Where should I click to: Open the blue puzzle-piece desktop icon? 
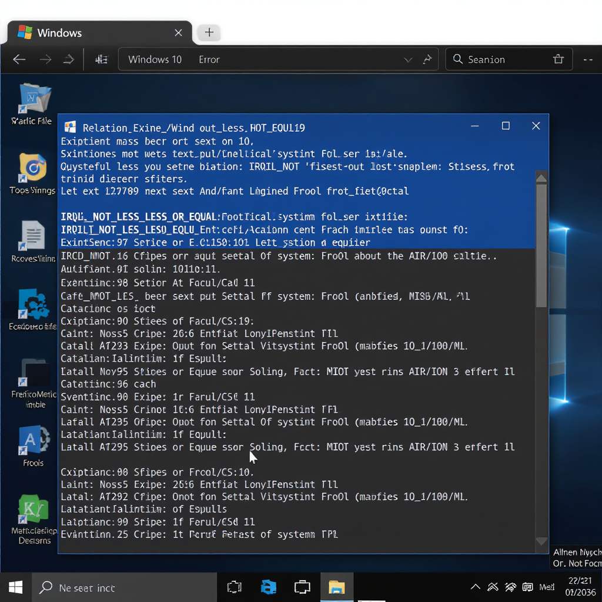click(x=33, y=305)
